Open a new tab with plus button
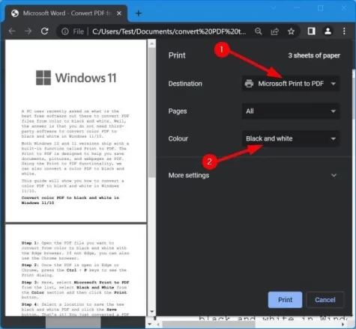Screen dimensions: 356x329 (x=139, y=13)
